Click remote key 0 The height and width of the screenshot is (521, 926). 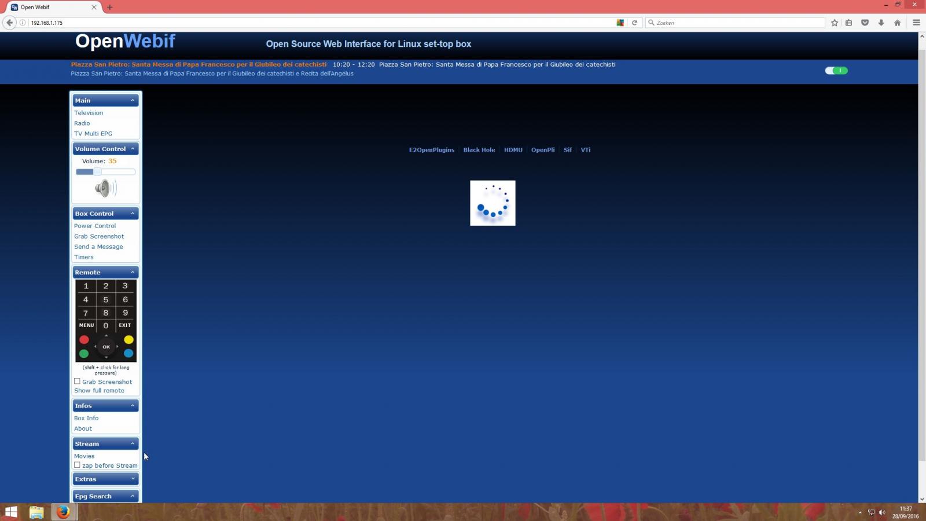point(106,325)
